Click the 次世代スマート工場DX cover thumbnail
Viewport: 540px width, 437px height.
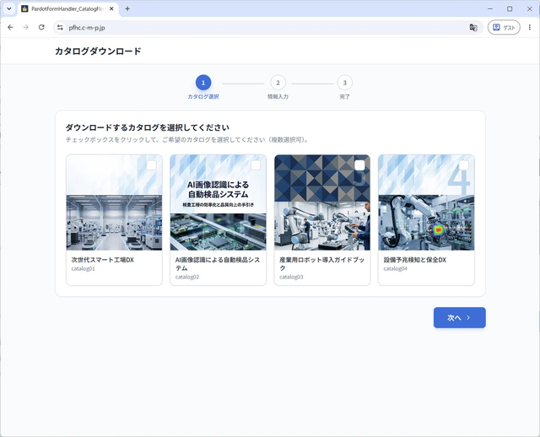(x=114, y=202)
